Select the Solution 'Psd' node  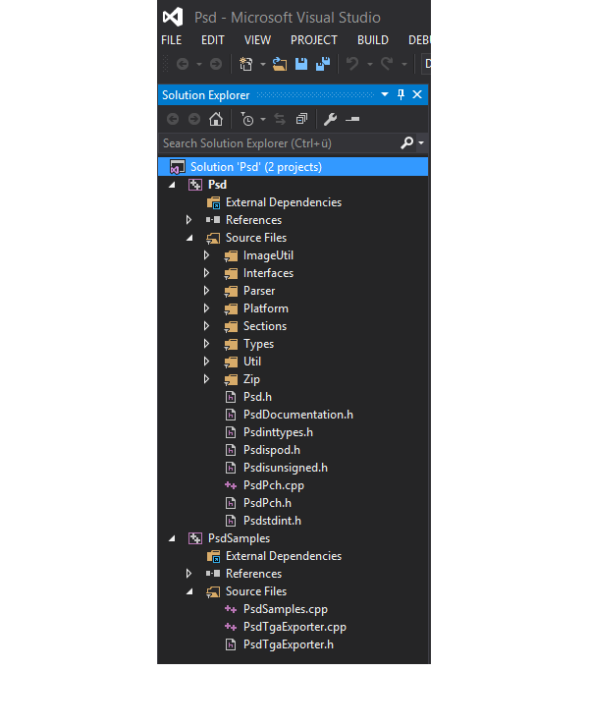tap(293, 166)
